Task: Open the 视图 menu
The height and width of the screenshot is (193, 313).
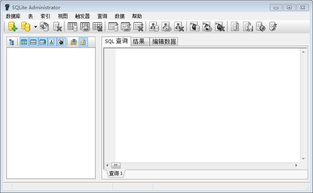Action: 63,16
